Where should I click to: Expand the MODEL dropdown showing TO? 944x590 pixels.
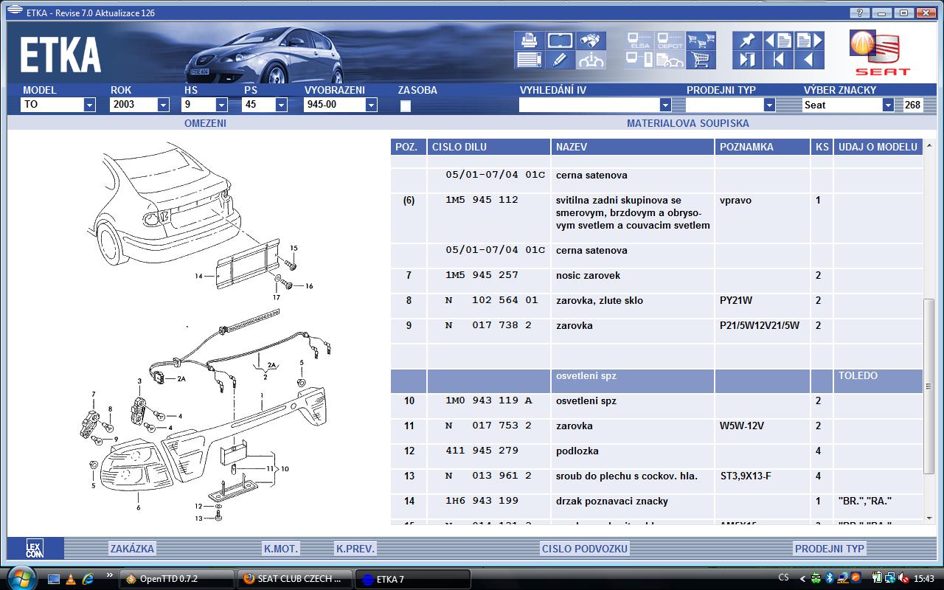[x=59, y=105]
